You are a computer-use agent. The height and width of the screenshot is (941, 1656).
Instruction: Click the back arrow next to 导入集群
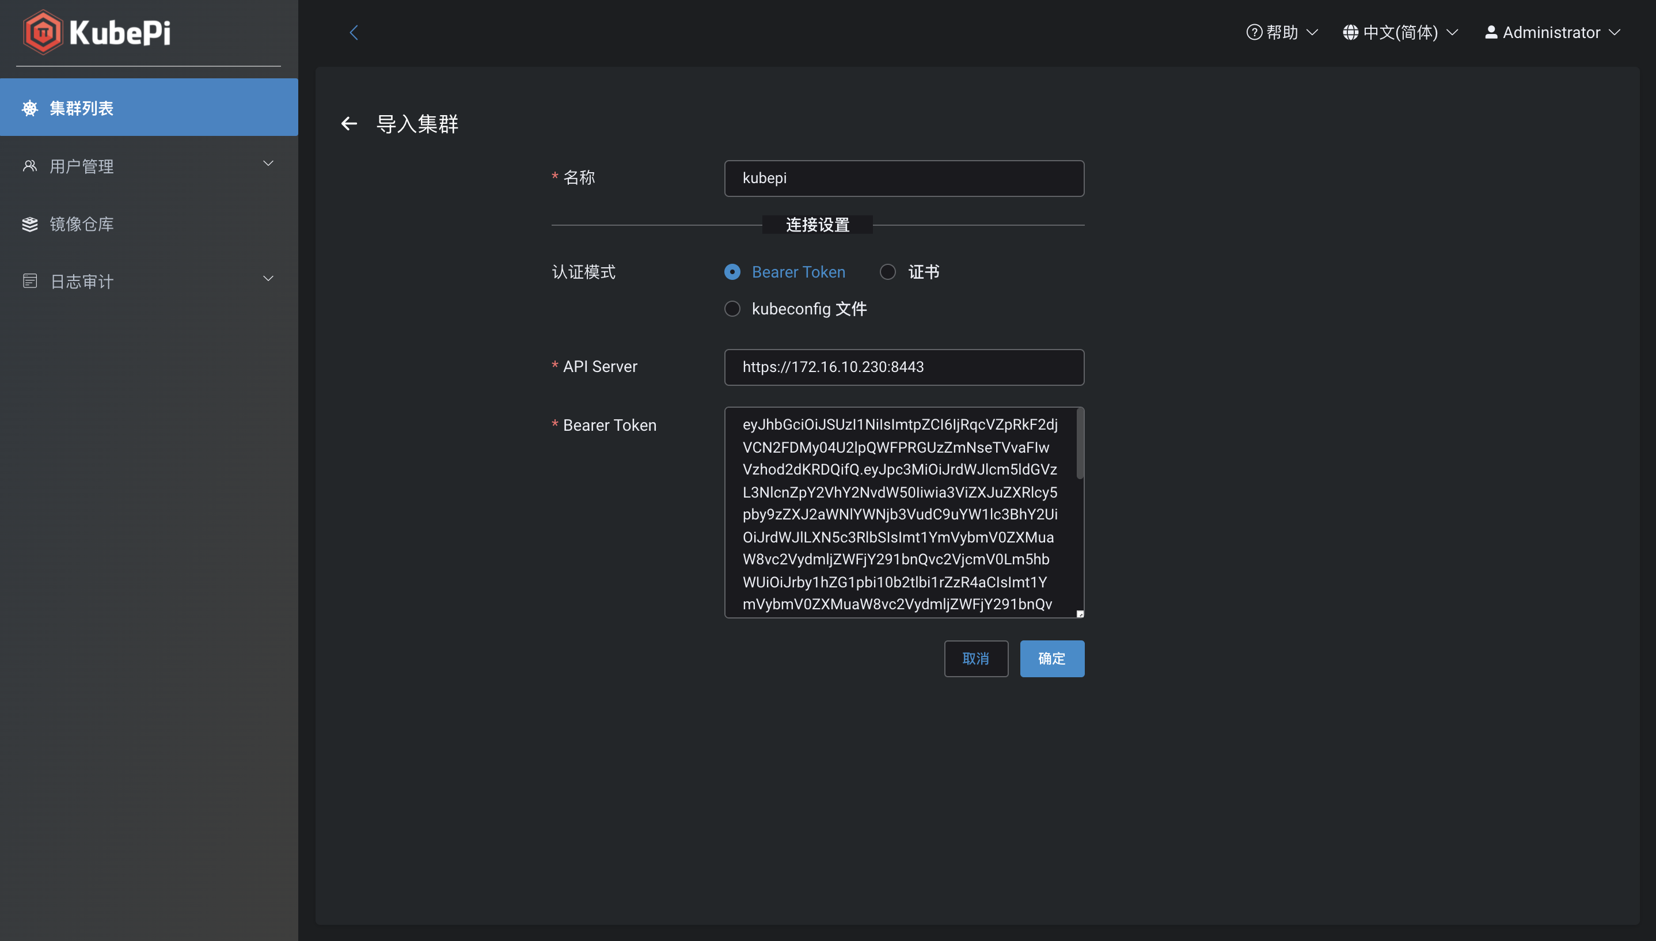point(349,123)
